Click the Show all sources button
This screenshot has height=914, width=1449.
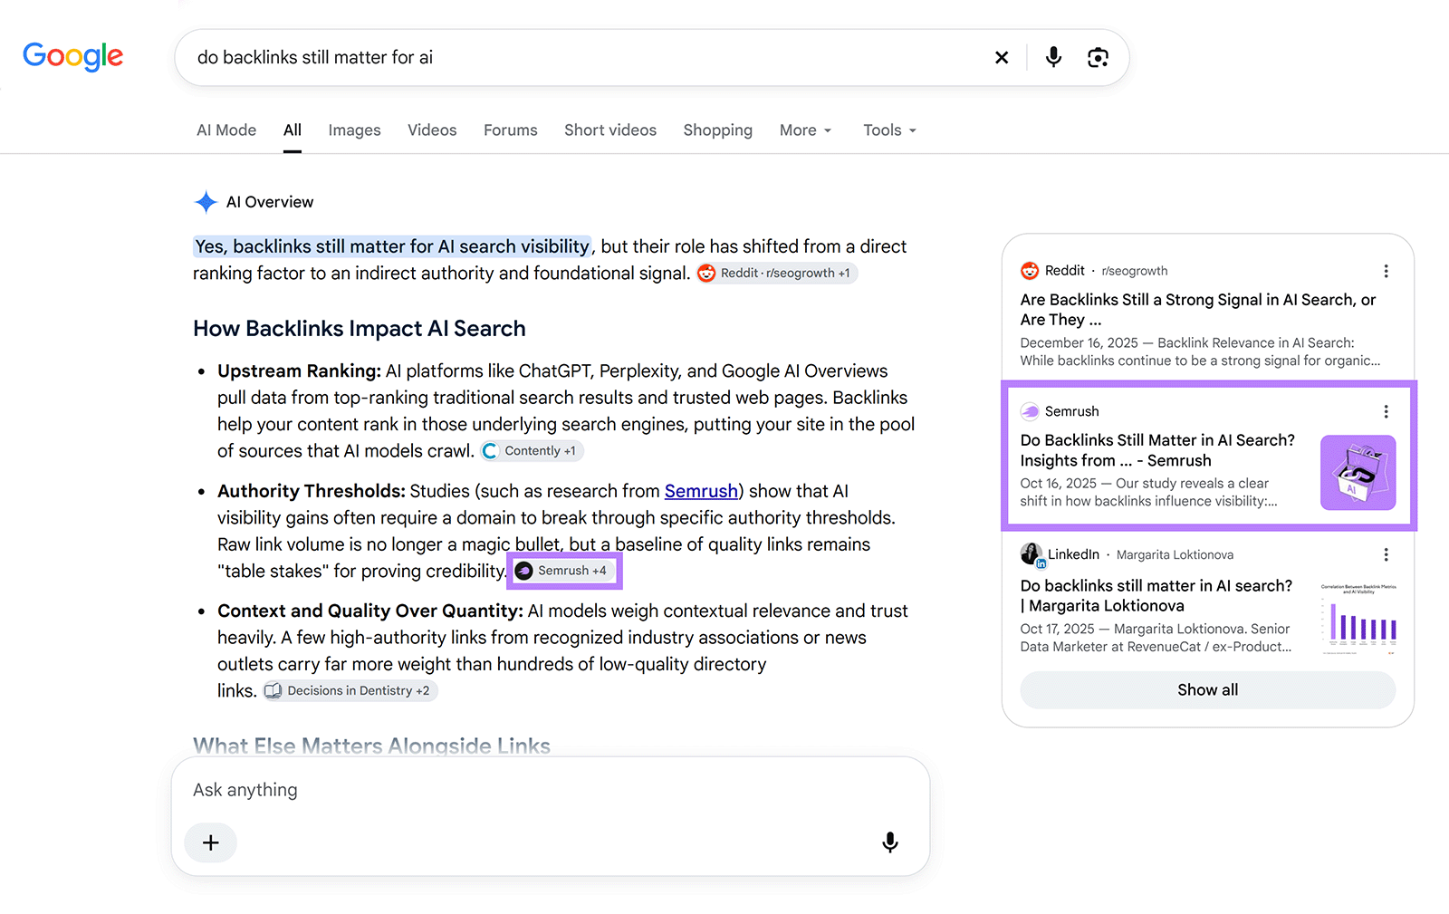(1207, 690)
